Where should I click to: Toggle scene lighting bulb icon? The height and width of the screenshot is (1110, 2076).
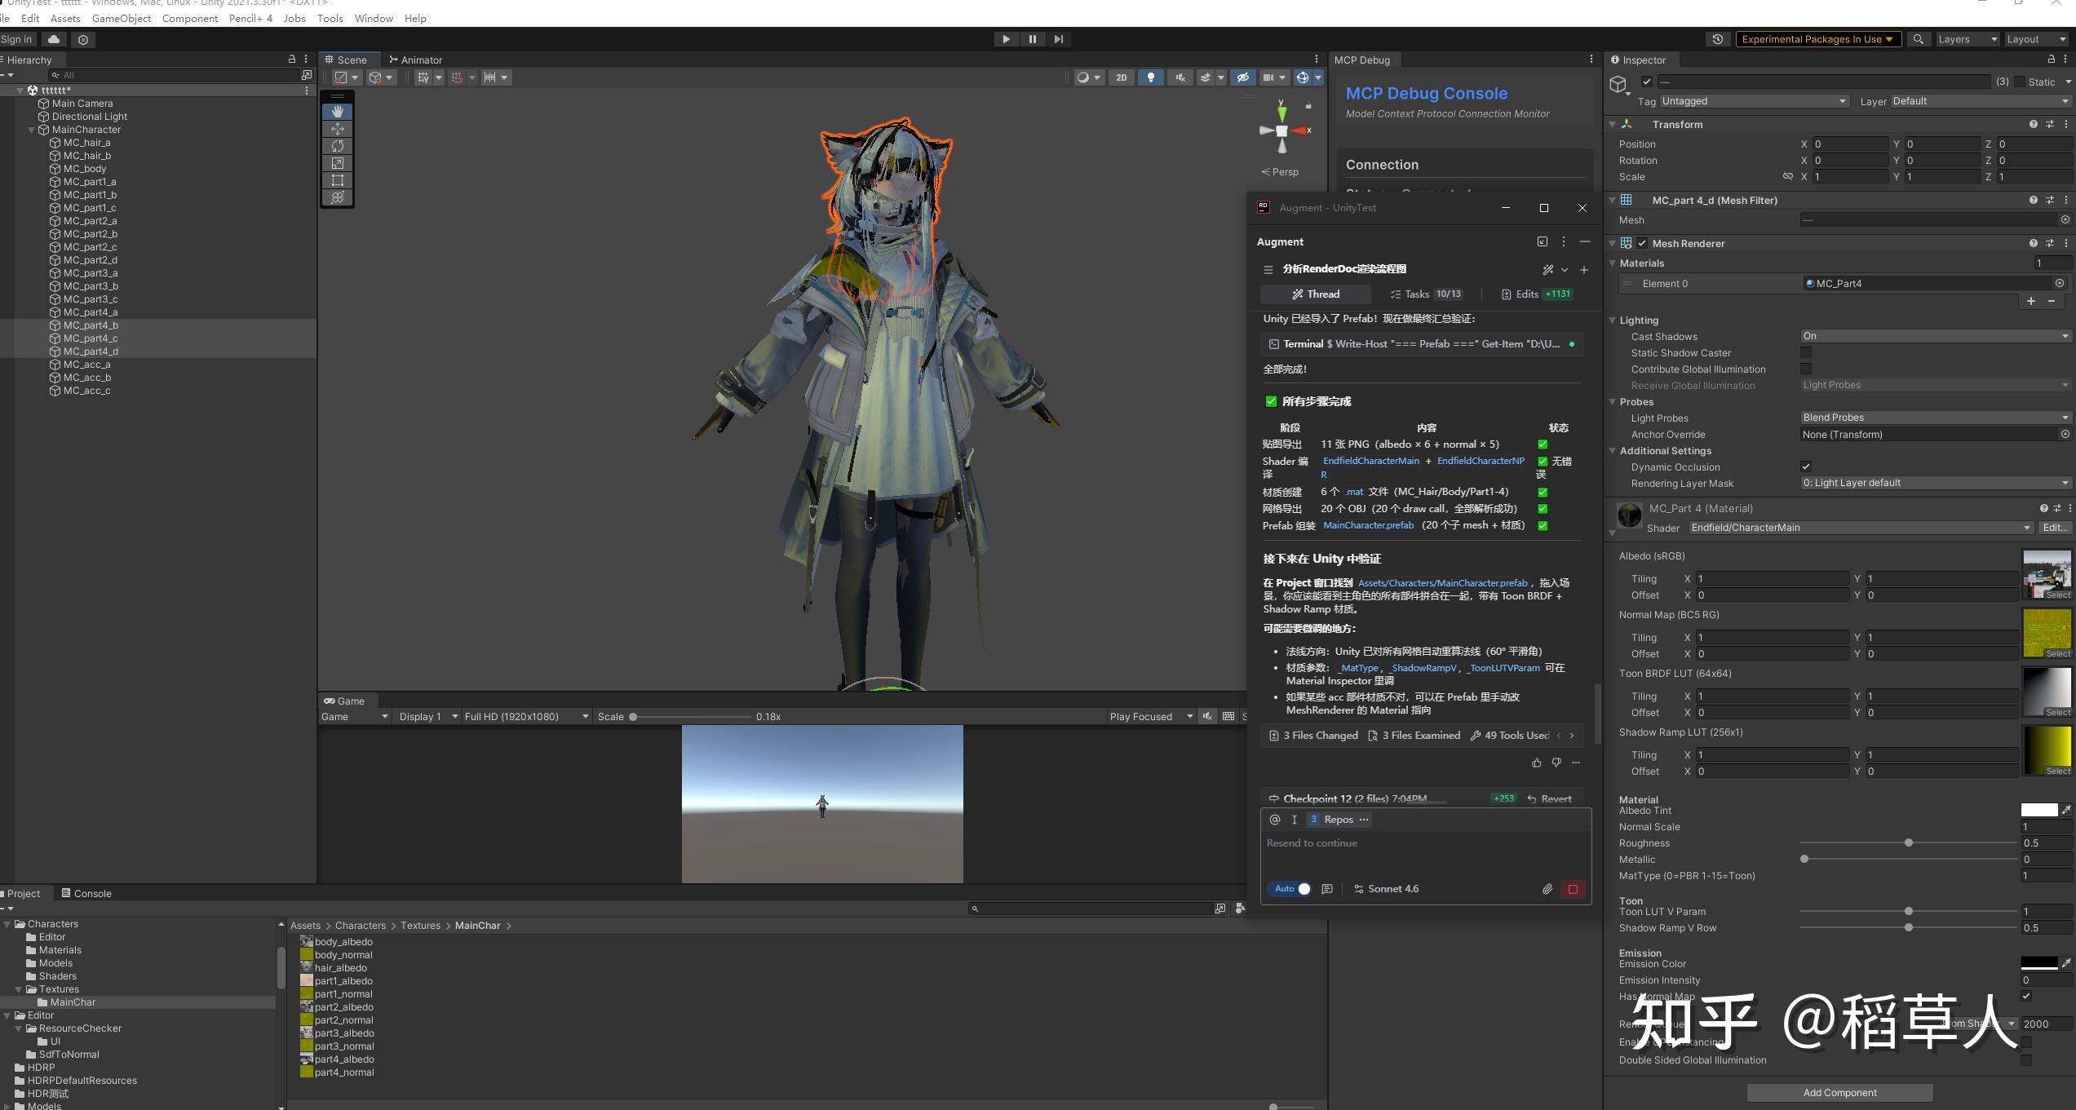1150,77
